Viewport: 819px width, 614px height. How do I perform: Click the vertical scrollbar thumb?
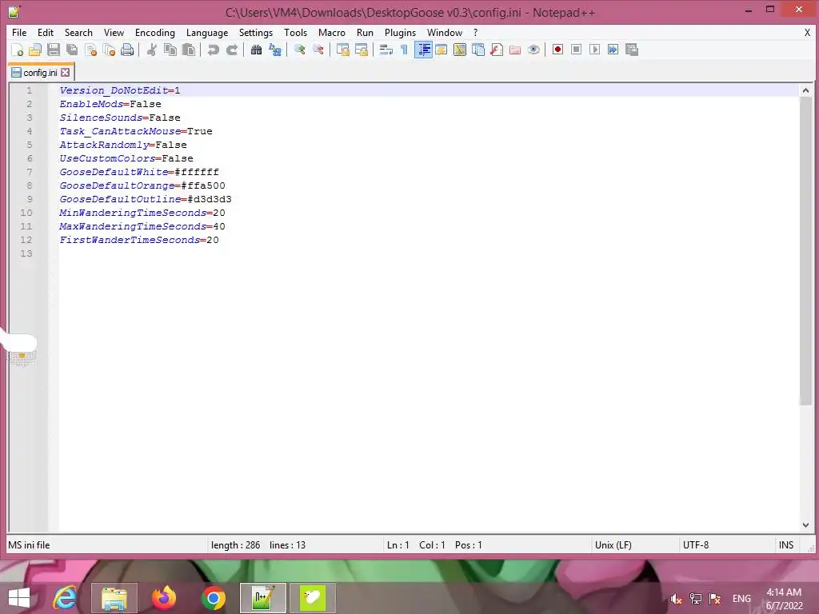tap(805, 250)
